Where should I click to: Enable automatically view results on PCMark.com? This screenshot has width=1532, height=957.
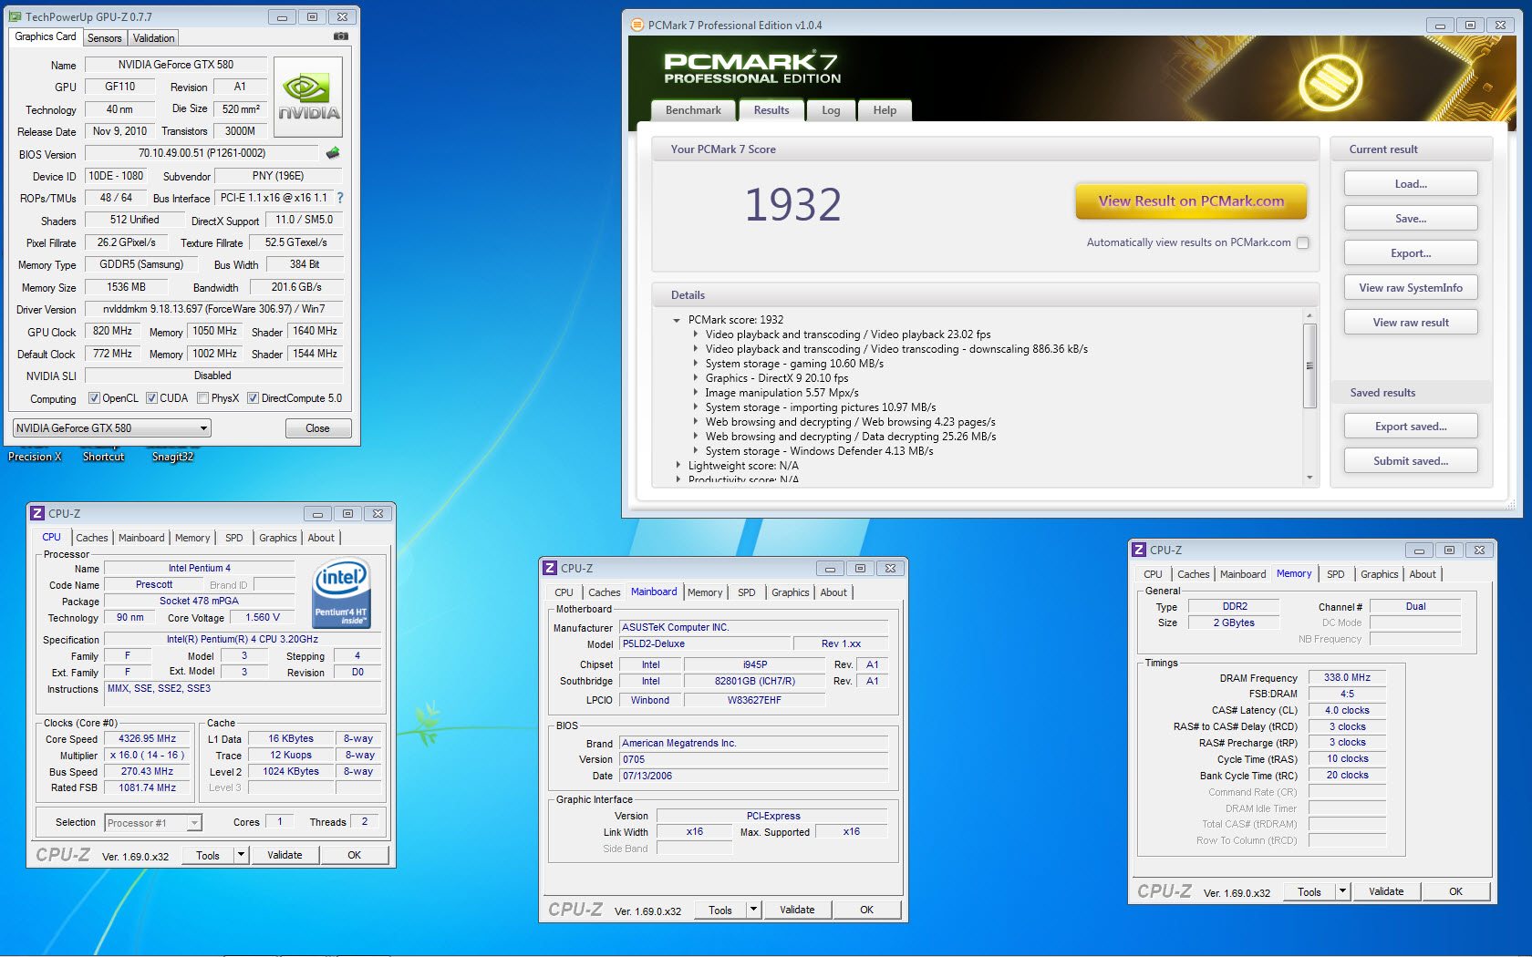[1302, 242]
